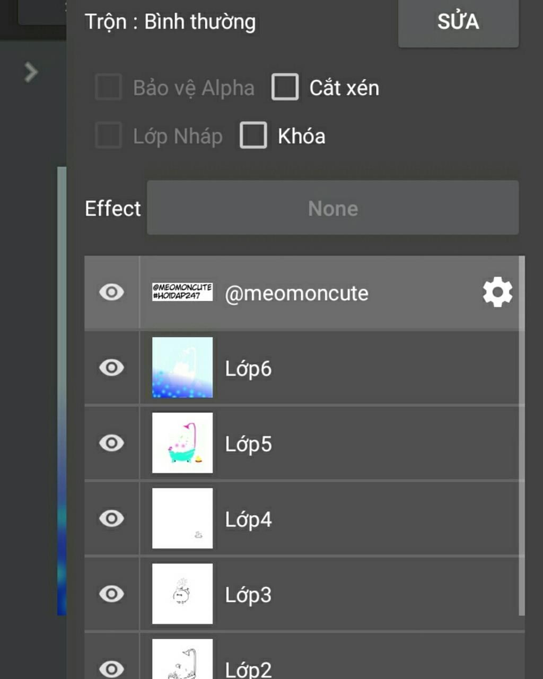Enable the Cắt xén checkbox
Screen dimensions: 543x679
click(285, 87)
